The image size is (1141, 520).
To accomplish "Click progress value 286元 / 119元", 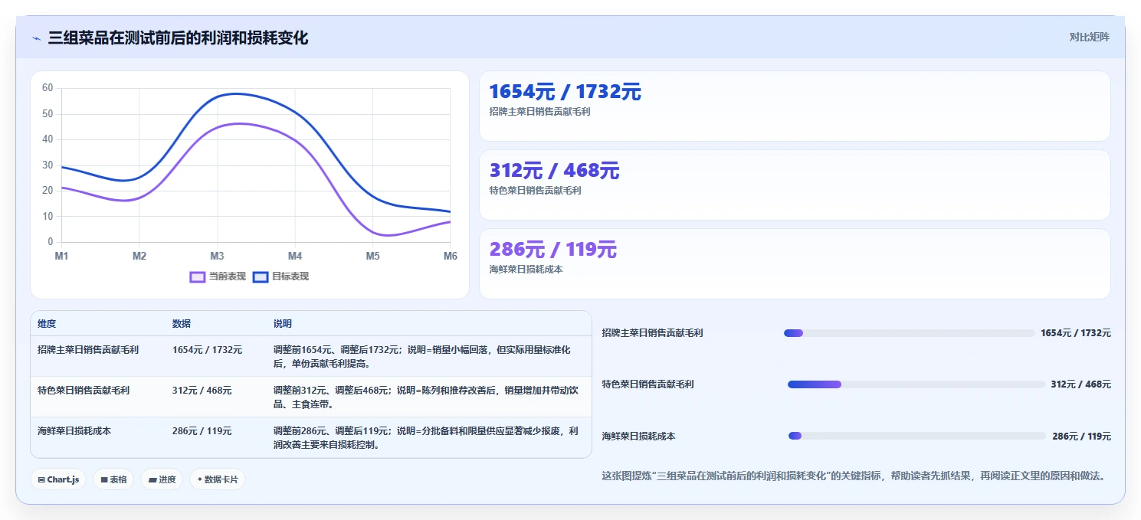I will pos(1081,436).
